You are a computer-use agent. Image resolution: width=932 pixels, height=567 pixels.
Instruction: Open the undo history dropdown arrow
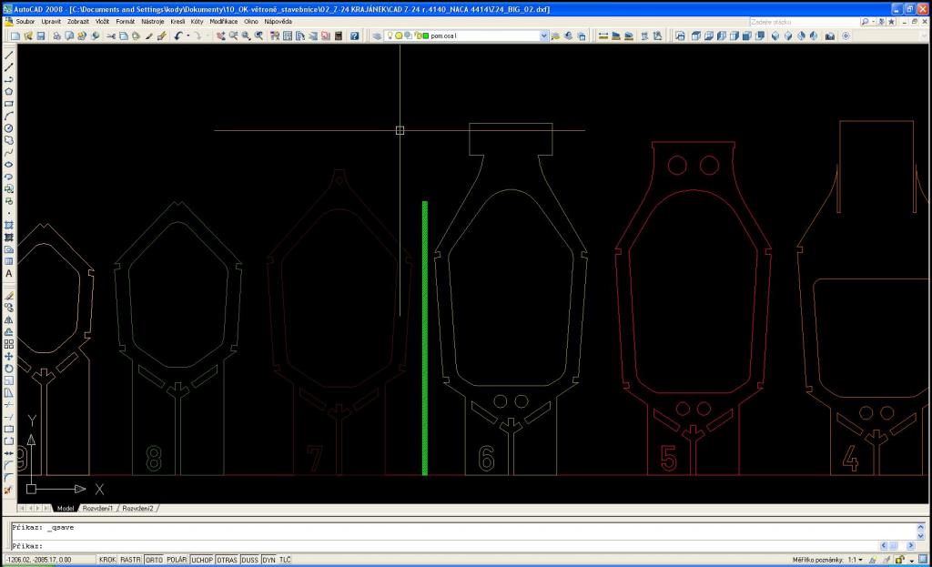(x=187, y=35)
